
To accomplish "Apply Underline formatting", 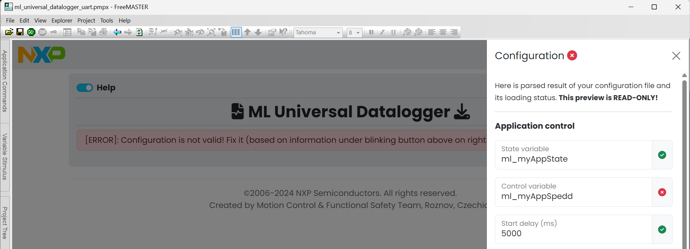I will click(393, 32).
